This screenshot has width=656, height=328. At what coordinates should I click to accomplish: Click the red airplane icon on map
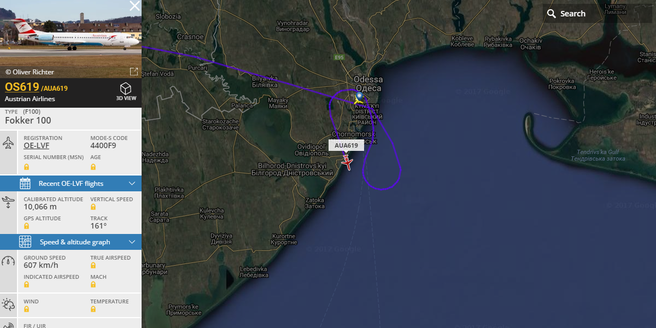(347, 162)
